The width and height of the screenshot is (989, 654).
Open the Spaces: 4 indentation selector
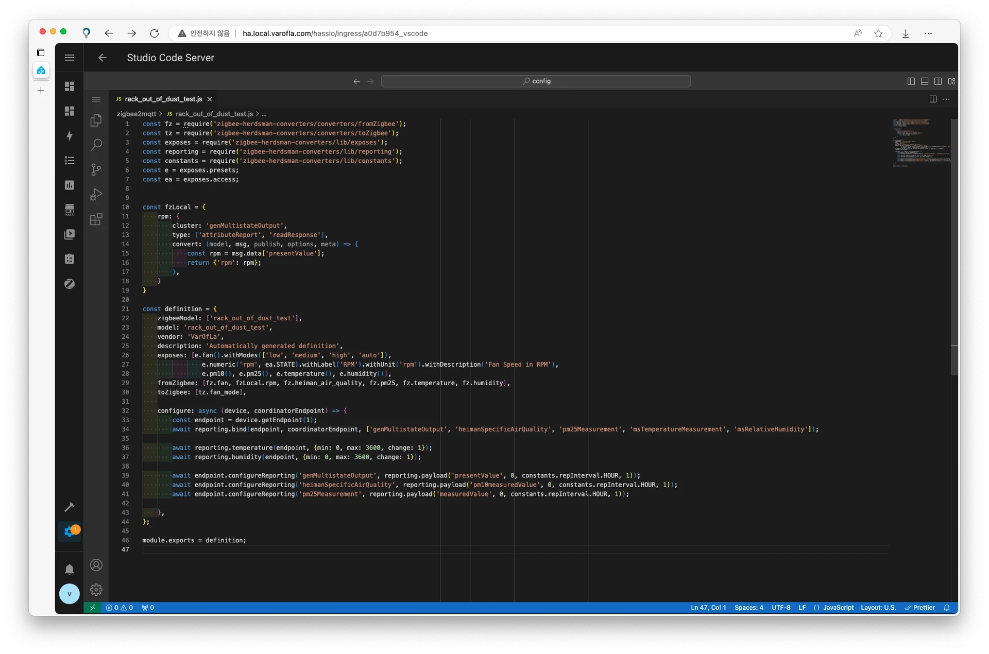(748, 608)
